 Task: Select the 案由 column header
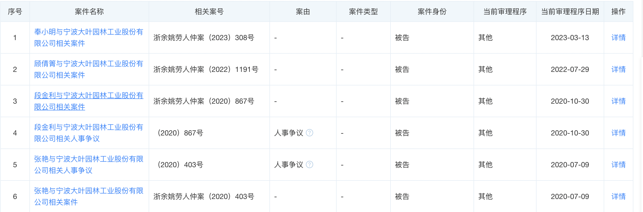point(303,11)
